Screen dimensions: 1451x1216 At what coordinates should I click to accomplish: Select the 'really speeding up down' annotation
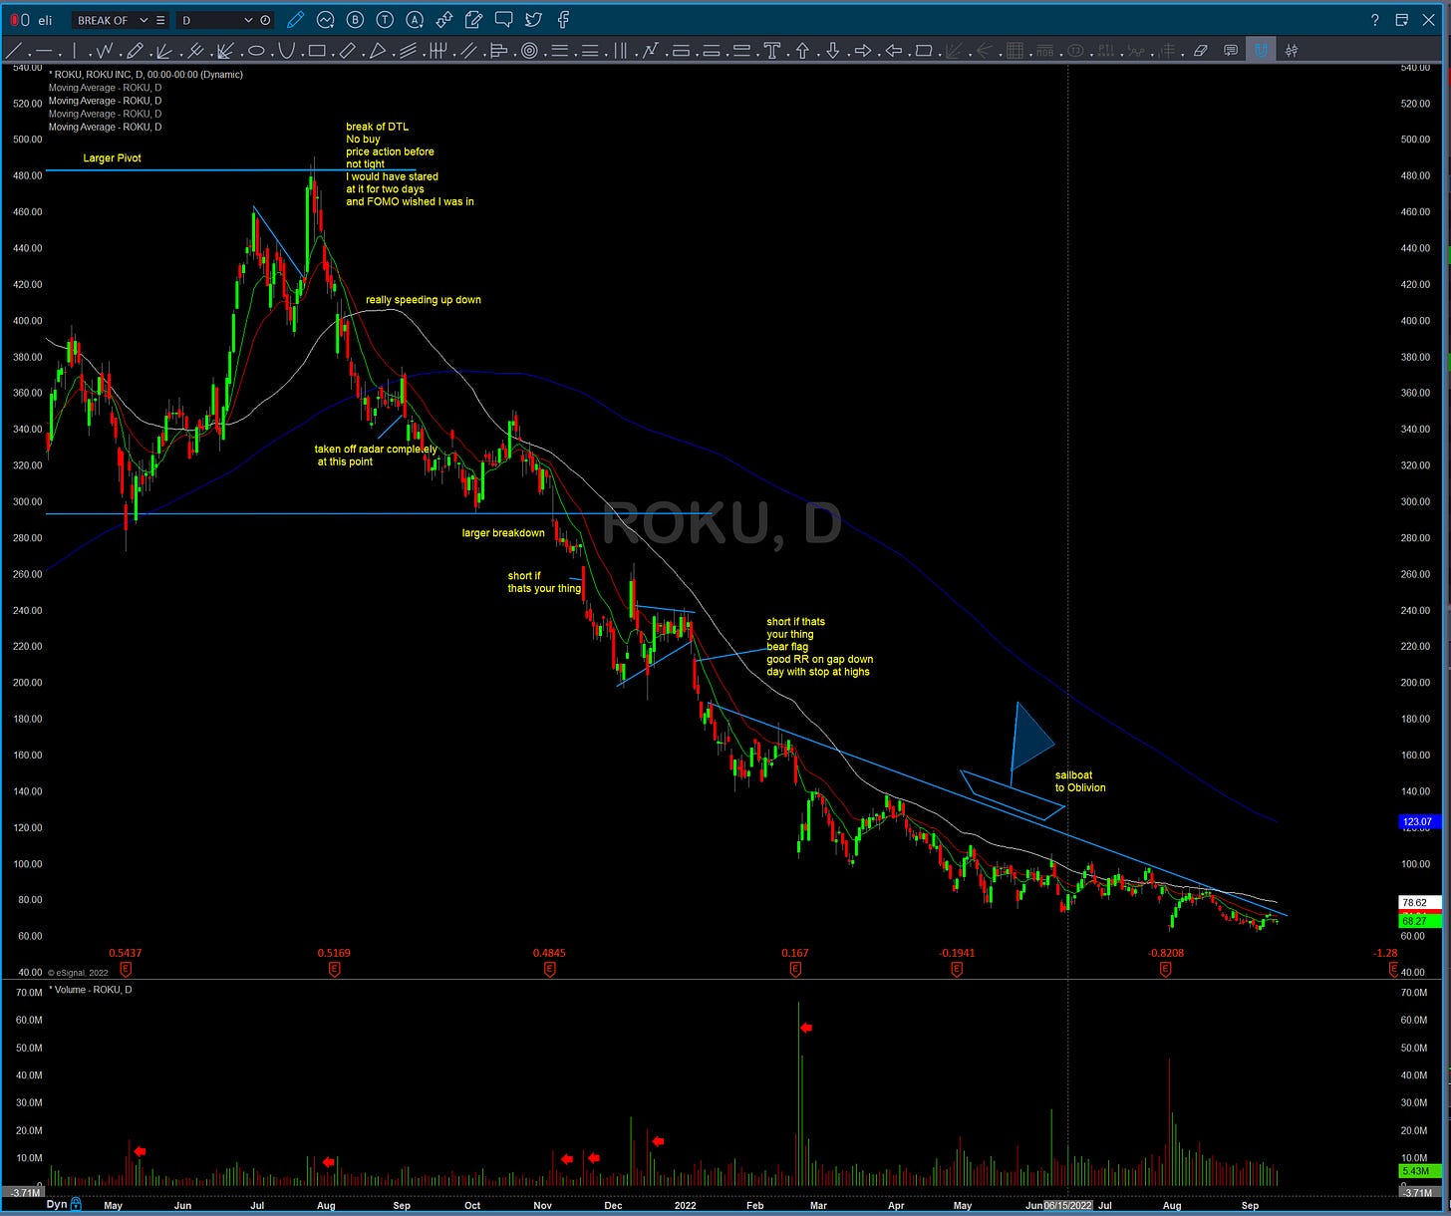point(424,300)
